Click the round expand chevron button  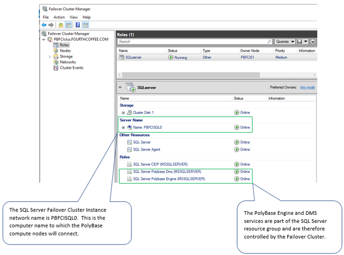point(313,42)
